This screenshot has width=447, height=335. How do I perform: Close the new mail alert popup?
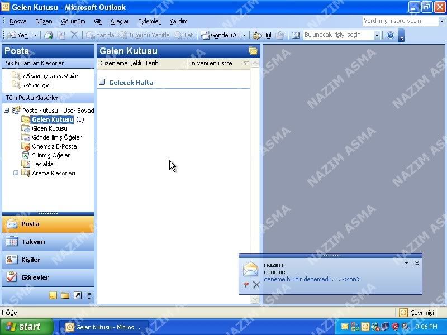coord(417,263)
